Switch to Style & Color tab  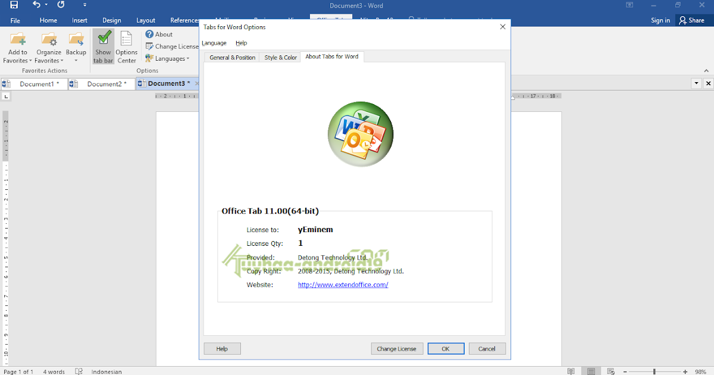click(280, 57)
